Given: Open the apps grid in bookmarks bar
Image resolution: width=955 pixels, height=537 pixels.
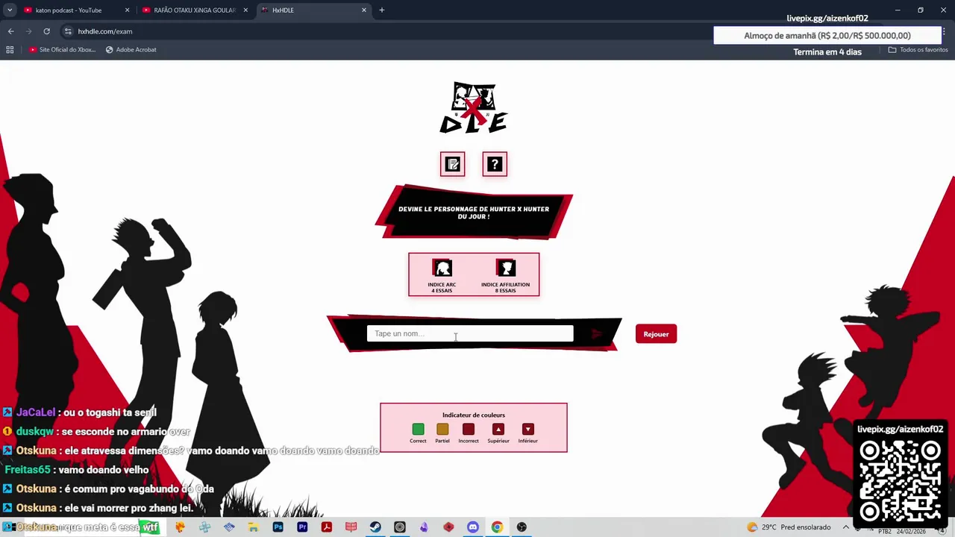Looking at the screenshot, I should click(x=10, y=50).
